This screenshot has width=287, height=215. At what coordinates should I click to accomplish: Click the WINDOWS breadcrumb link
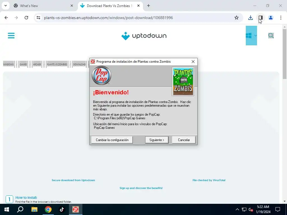8,64
